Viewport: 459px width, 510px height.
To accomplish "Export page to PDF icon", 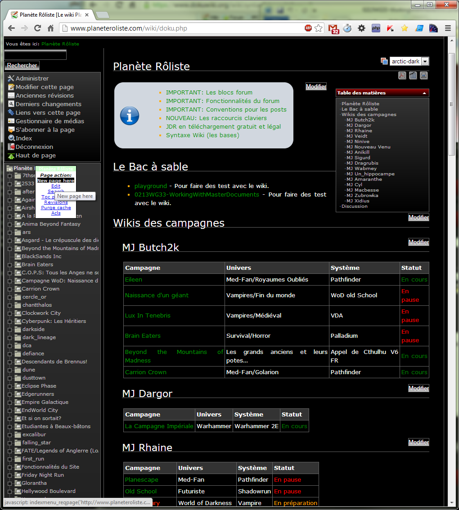I will tap(402, 76).
